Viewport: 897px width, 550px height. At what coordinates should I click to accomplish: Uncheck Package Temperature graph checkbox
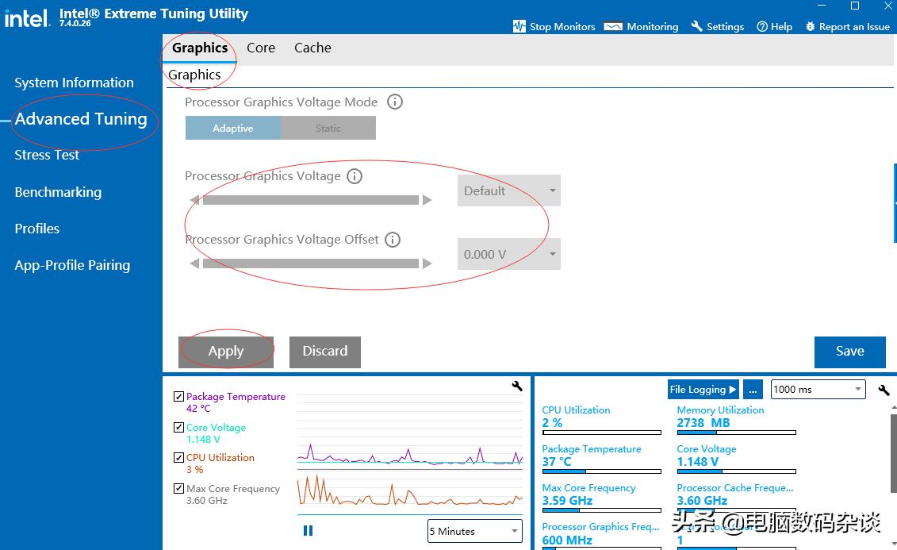[x=178, y=396]
